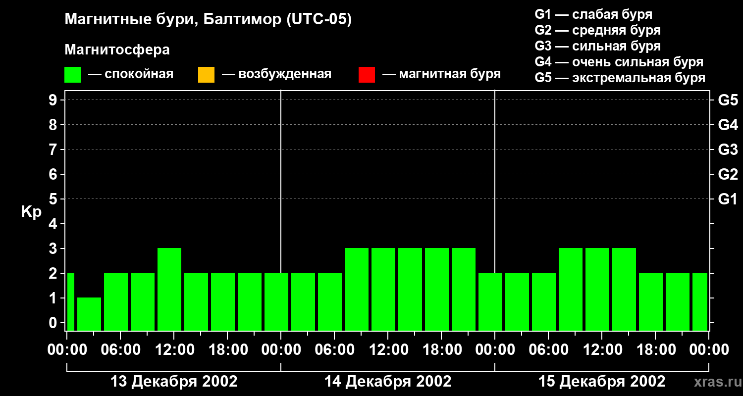
Task: Click the '12:00' time label under 15 December
Action: [x=602, y=349]
